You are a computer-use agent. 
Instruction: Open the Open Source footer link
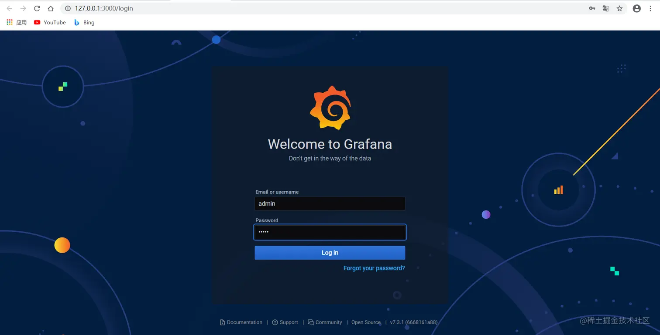coord(366,322)
